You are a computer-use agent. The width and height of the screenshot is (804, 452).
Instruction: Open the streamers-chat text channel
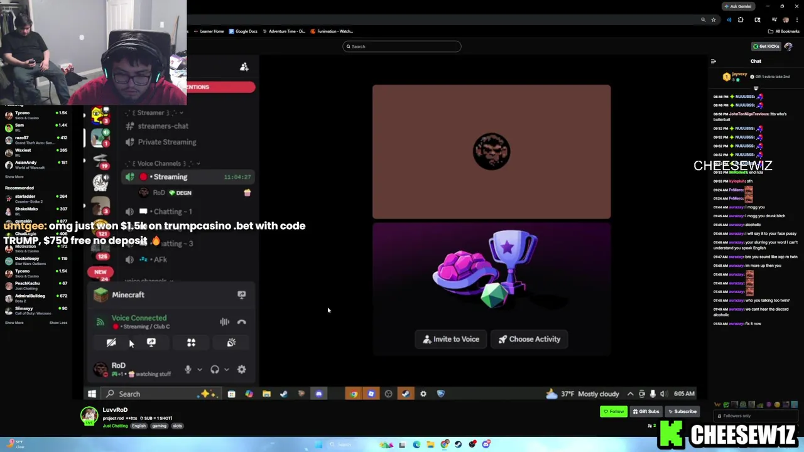pos(158,126)
